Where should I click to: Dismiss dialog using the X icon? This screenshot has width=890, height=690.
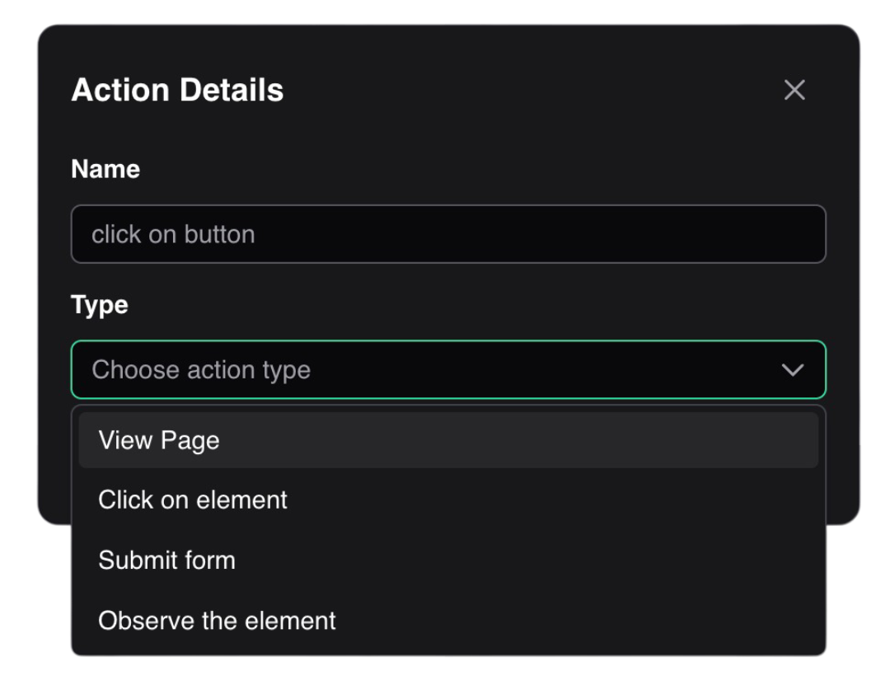coord(794,90)
